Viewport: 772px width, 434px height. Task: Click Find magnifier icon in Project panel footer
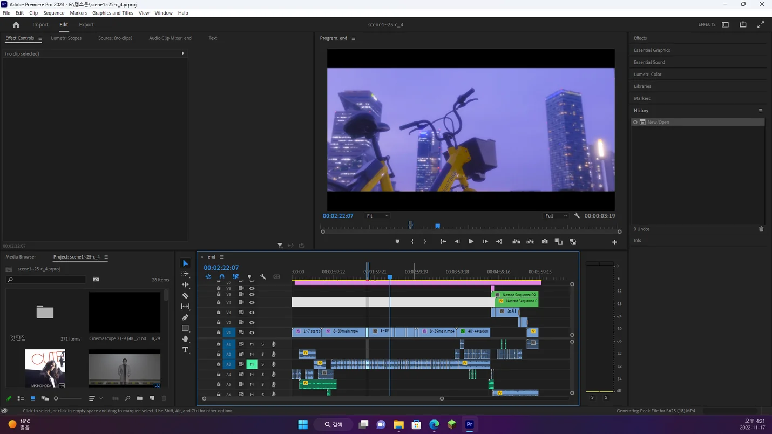[x=127, y=398]
